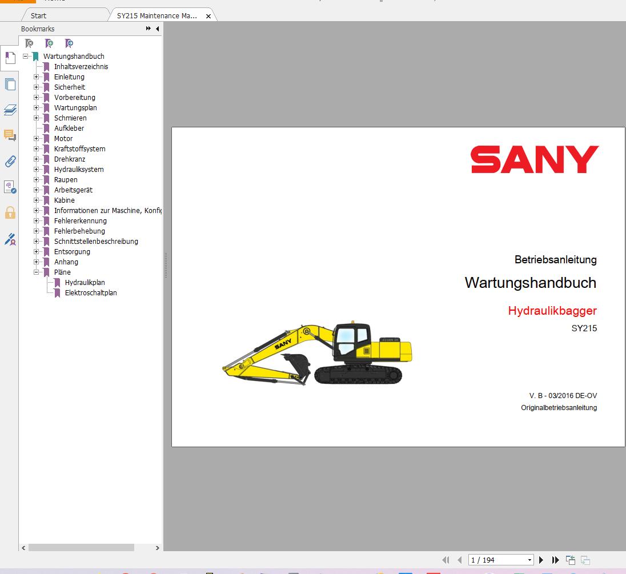The image size is (626, 574).
Task: Collapse the Bookmarks panel with left arrow
Action: pos(158,29)
